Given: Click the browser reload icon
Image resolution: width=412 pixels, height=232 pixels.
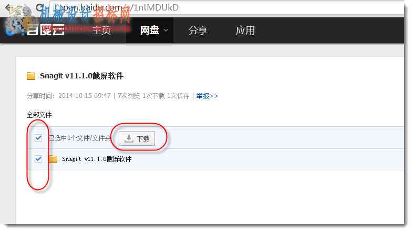Looking at the screenshot, I should [x=40, y=8].
